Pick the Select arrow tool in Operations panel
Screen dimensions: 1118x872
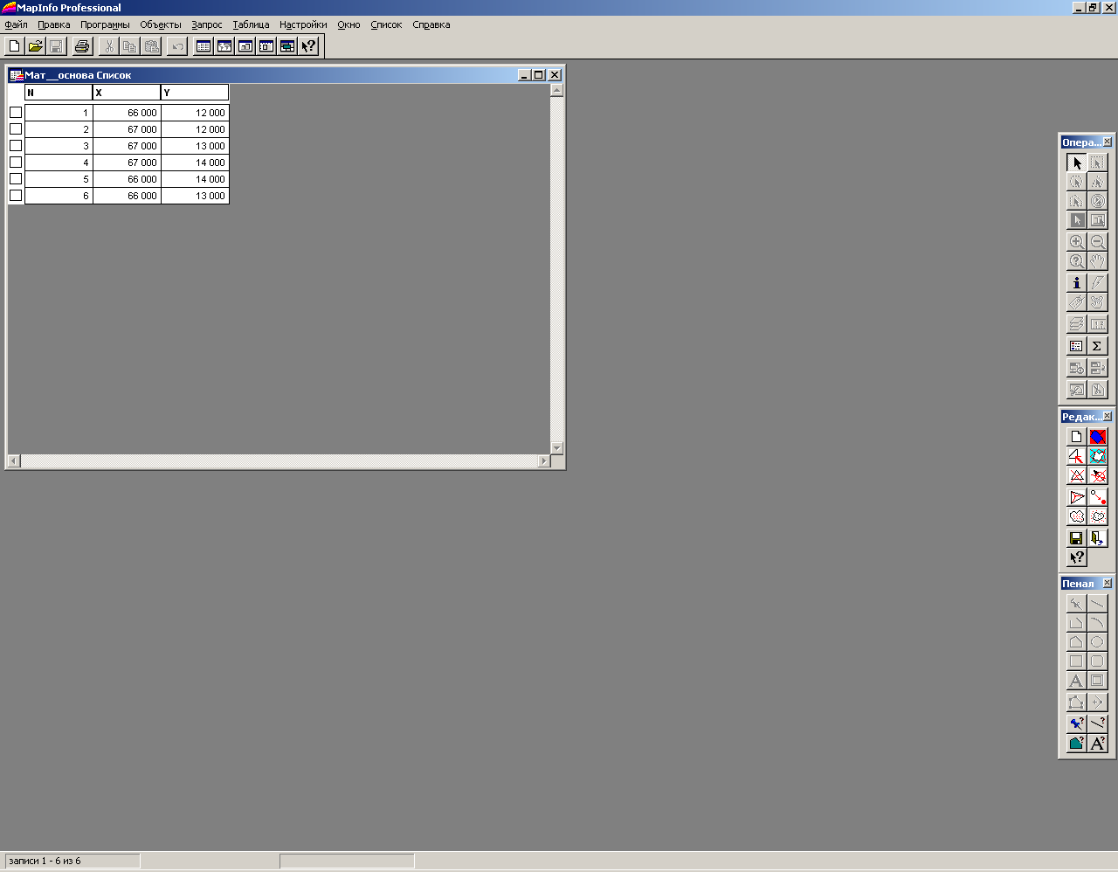(1076, 163)
